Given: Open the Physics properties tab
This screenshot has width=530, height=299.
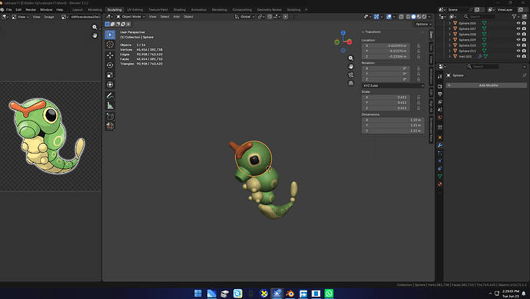Looking at the screenshot, I should (x=440, y=161).
